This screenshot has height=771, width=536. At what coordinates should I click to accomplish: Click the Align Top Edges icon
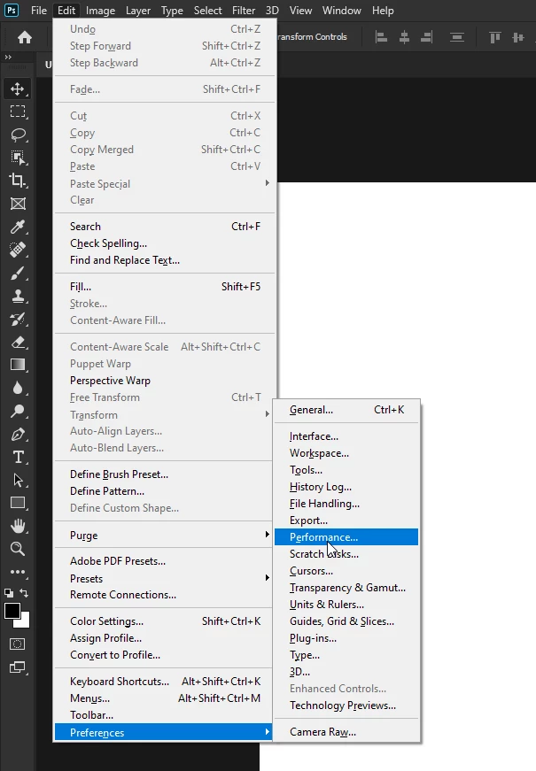pyautogui.click(x=494, y=37)
